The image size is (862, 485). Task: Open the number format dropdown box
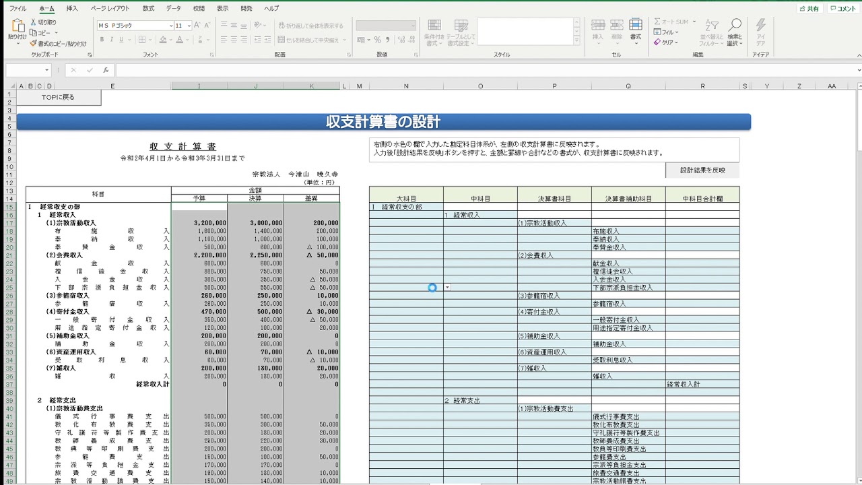click(x=386, y=26)
